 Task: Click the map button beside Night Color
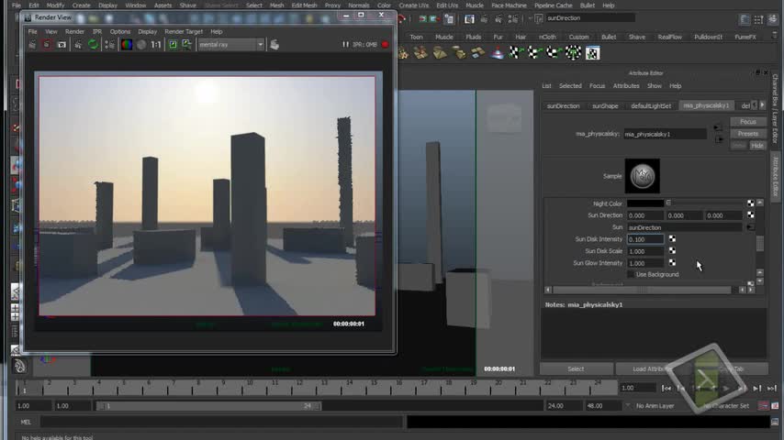tap(750, 203)
